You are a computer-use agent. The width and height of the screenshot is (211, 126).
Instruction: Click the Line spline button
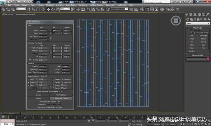tap(192, 36)
